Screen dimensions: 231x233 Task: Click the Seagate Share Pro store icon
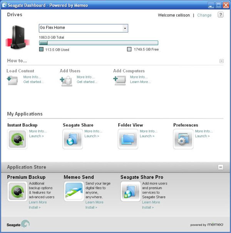tap(131, 191)
